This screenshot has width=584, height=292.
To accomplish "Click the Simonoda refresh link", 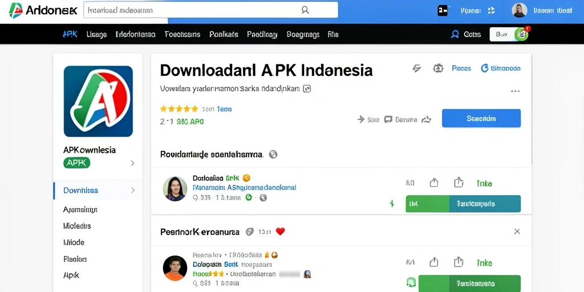I will 501,68.
